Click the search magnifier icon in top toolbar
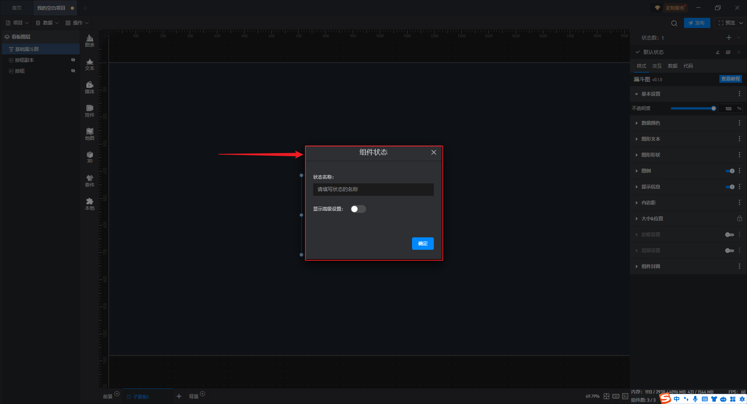 [674, 23]
